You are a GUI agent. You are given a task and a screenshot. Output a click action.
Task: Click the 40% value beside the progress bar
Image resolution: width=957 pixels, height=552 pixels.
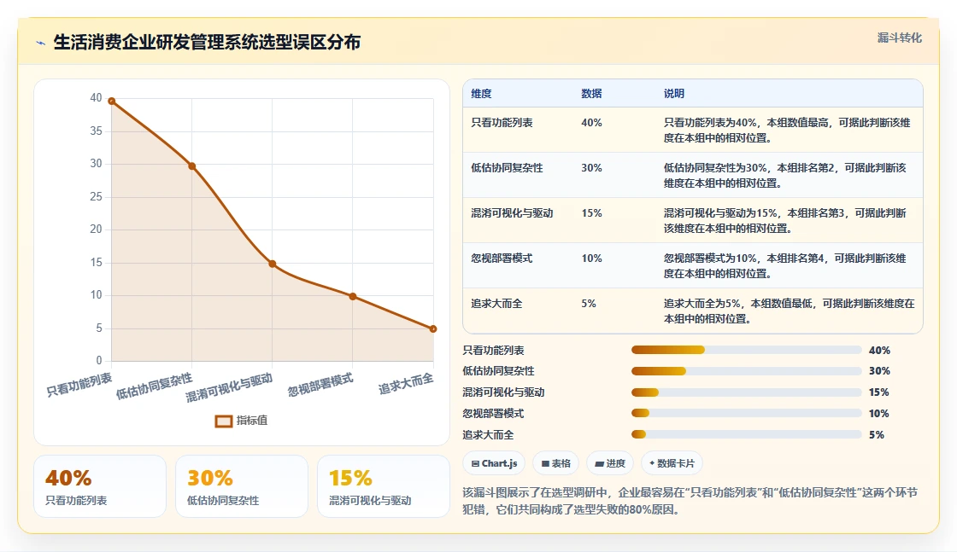(x=879, y=351)
